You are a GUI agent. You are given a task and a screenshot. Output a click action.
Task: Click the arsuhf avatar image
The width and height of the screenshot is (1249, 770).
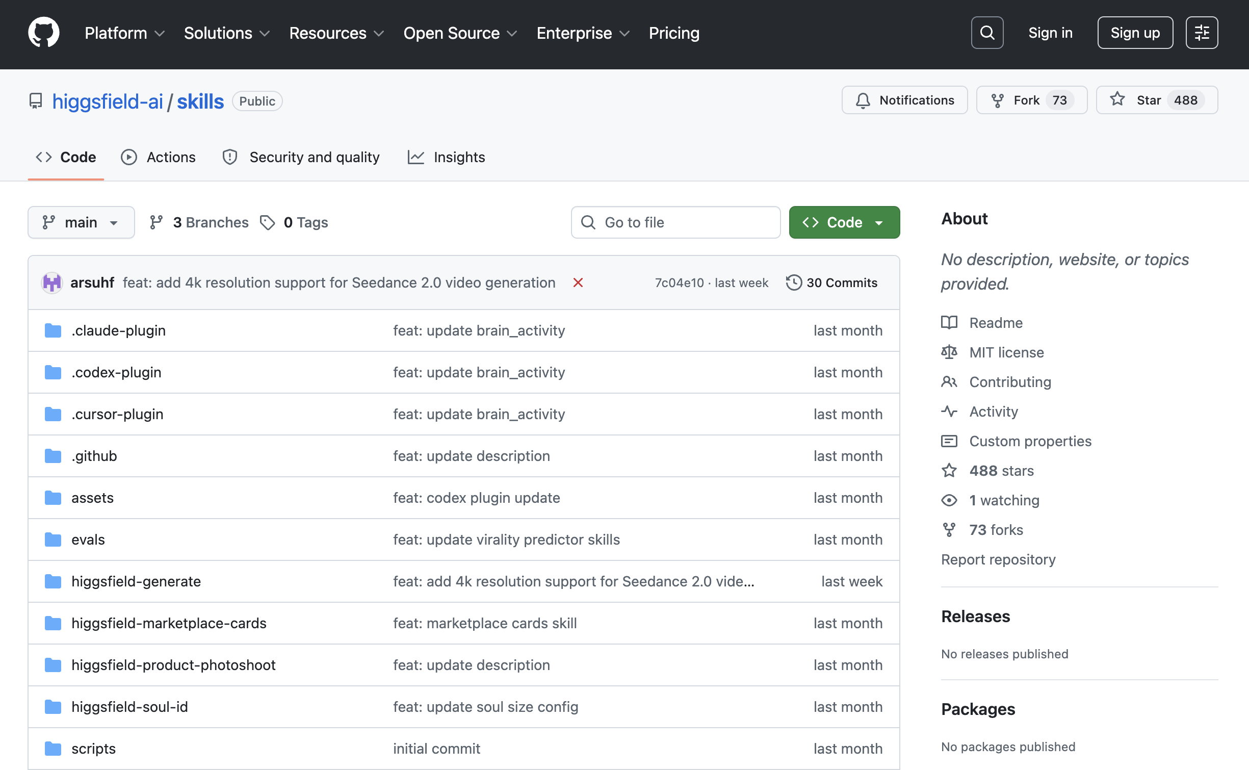52,283
